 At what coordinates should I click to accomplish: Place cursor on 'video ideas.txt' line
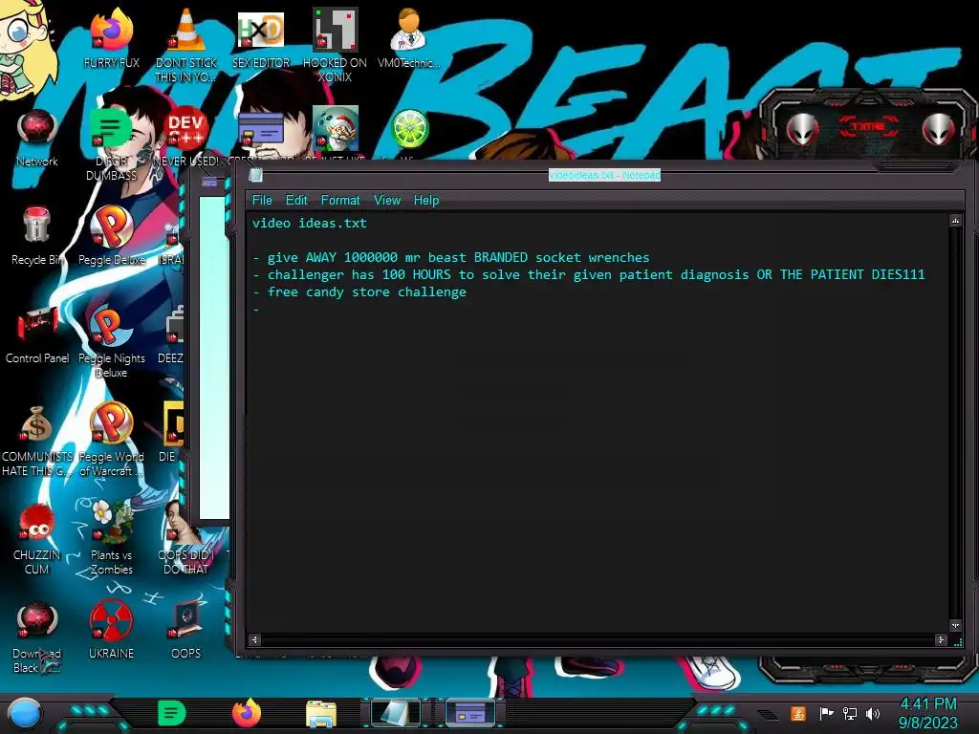pos(310,223)
